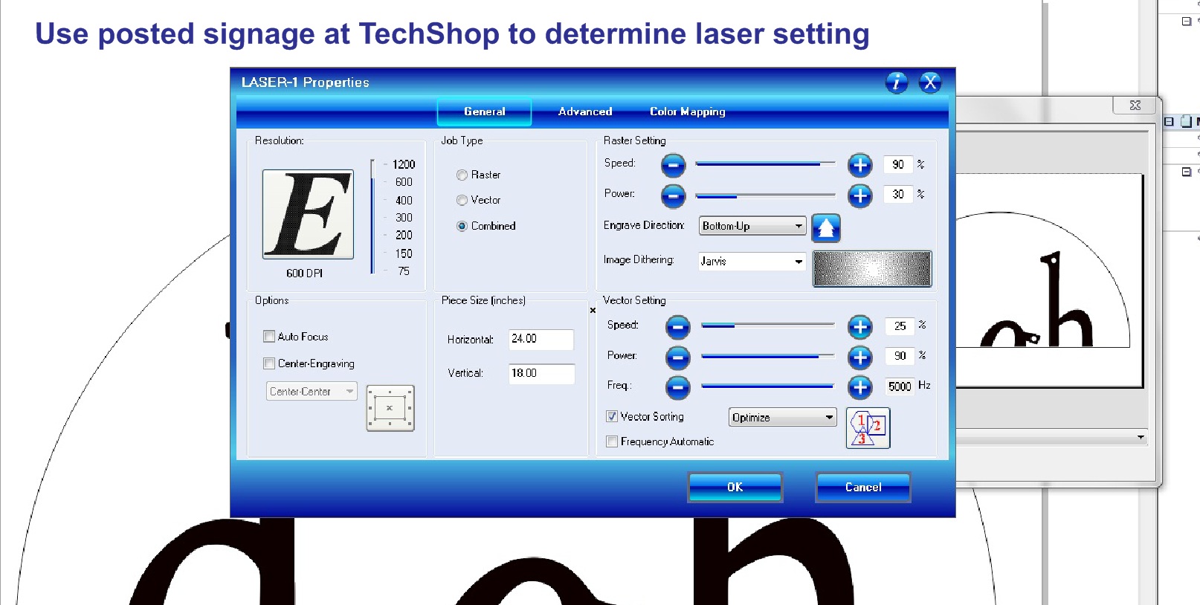Increase vector speed with plus button
The height and width of the screenshot is (605, 1200).
(860, 327)
